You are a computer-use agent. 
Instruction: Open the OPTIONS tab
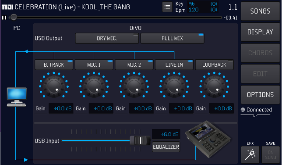260,95
